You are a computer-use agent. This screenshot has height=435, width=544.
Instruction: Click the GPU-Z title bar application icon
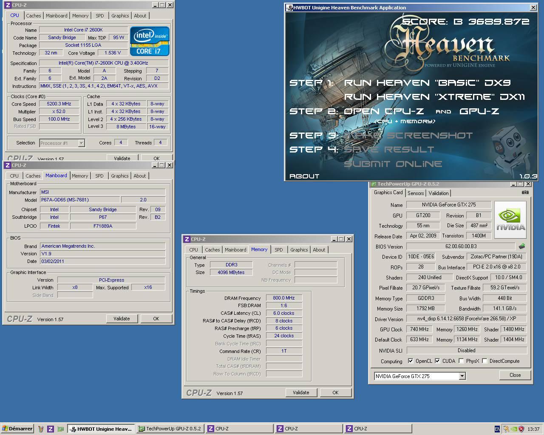point(374,184)
